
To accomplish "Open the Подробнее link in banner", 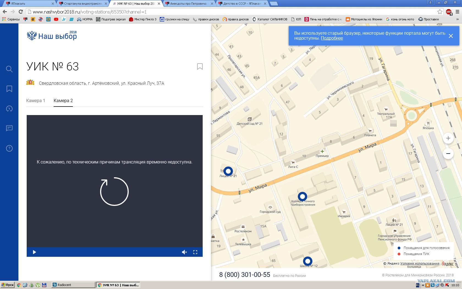I will pos(332,38).
